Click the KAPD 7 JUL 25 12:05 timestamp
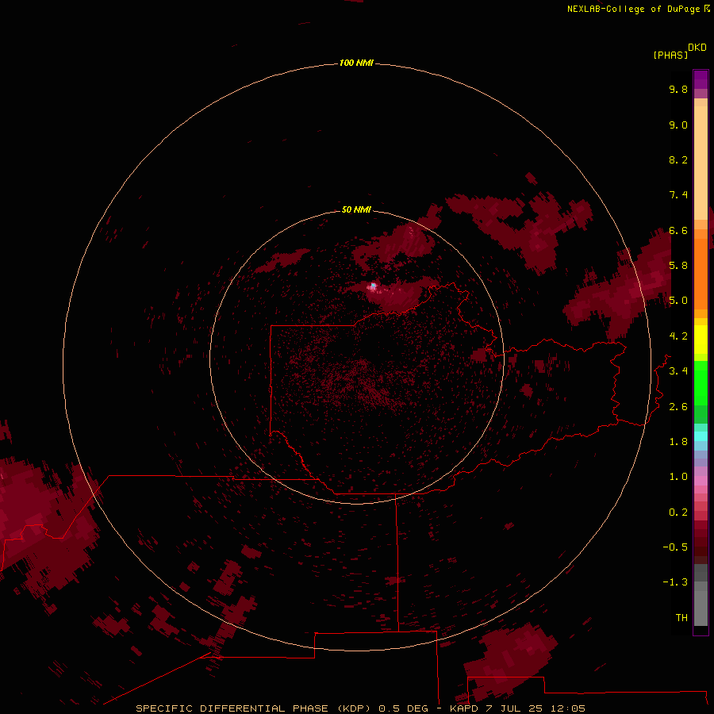Screen dimensions: 714x714 [517, 708]
